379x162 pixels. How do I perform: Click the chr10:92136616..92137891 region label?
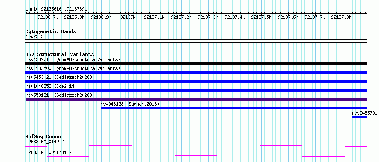coord(56,9)
